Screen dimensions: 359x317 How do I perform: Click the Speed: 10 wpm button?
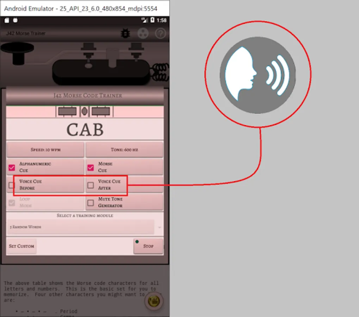click(45, 150)
